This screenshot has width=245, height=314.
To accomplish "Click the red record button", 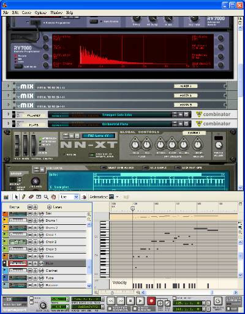I will 151,301.
